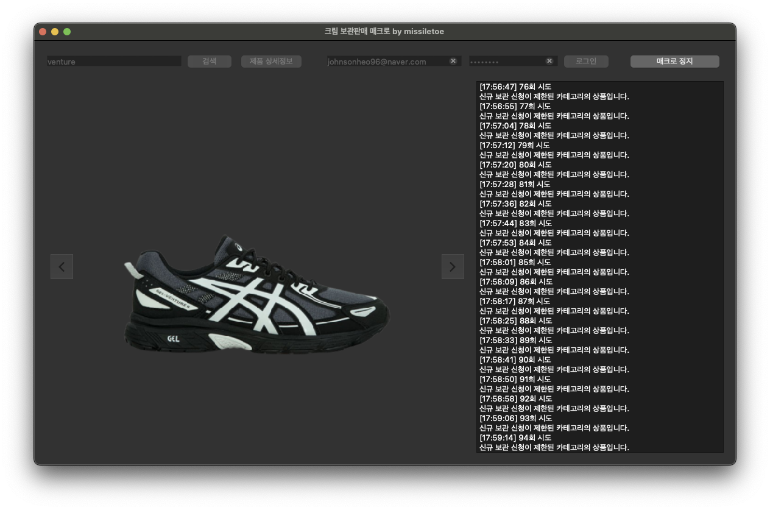770x510 pixels.
Task: Maximize the window with the green button
Action: click(67, 32)
